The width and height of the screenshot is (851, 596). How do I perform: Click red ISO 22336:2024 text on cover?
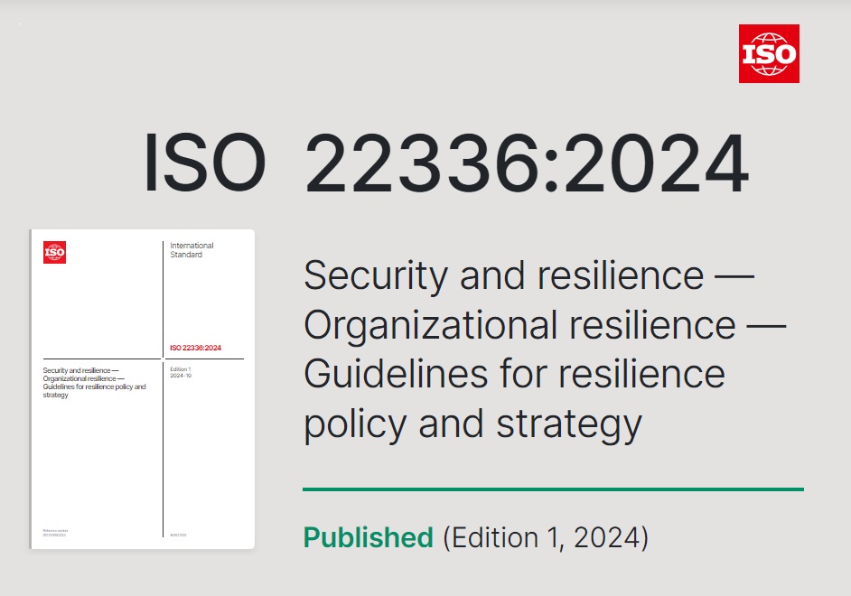click(x=195, y=348)
